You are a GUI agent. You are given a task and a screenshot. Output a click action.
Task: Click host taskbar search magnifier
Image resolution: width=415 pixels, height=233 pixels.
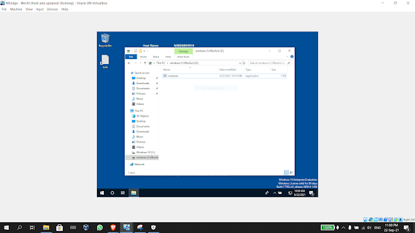pyautogui.click(x=20, y=227)
